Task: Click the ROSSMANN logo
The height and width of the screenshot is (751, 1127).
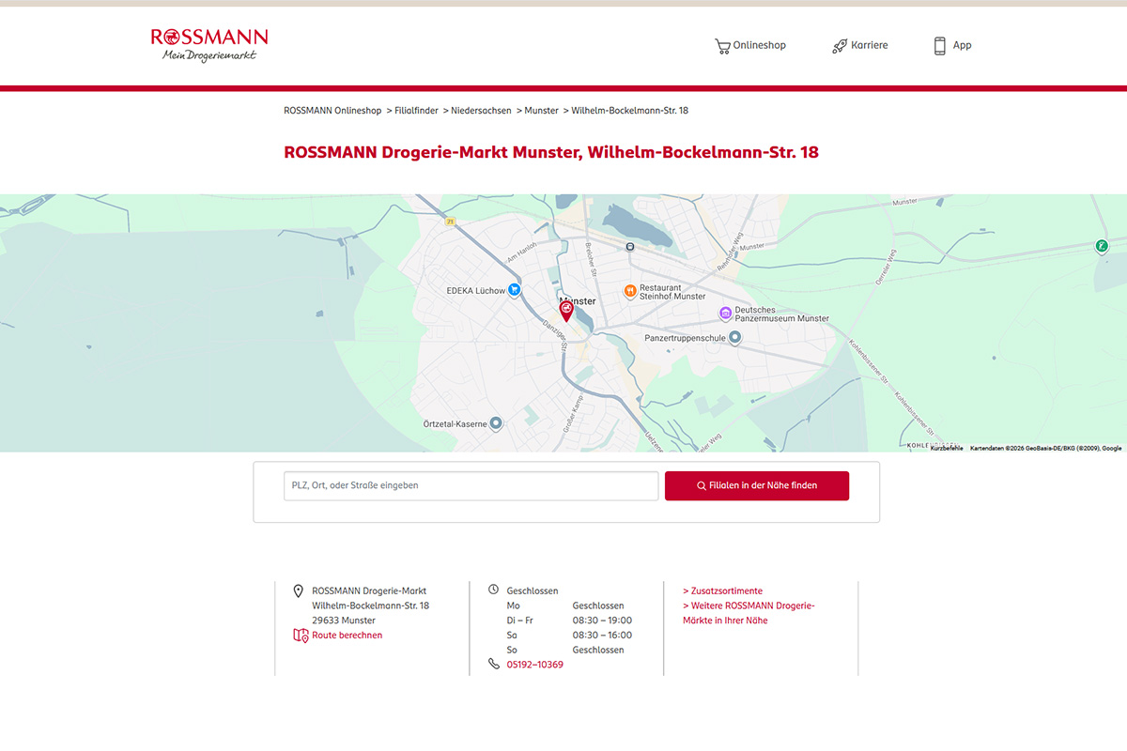Action: [x=208, y=44]
